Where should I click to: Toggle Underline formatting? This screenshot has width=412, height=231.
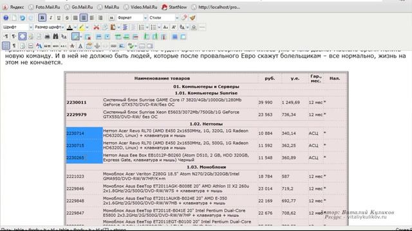tap(59, 18)
